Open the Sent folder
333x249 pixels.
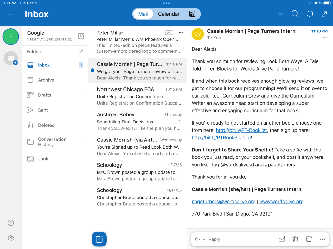pyautogui.click(x=55, y=110)
